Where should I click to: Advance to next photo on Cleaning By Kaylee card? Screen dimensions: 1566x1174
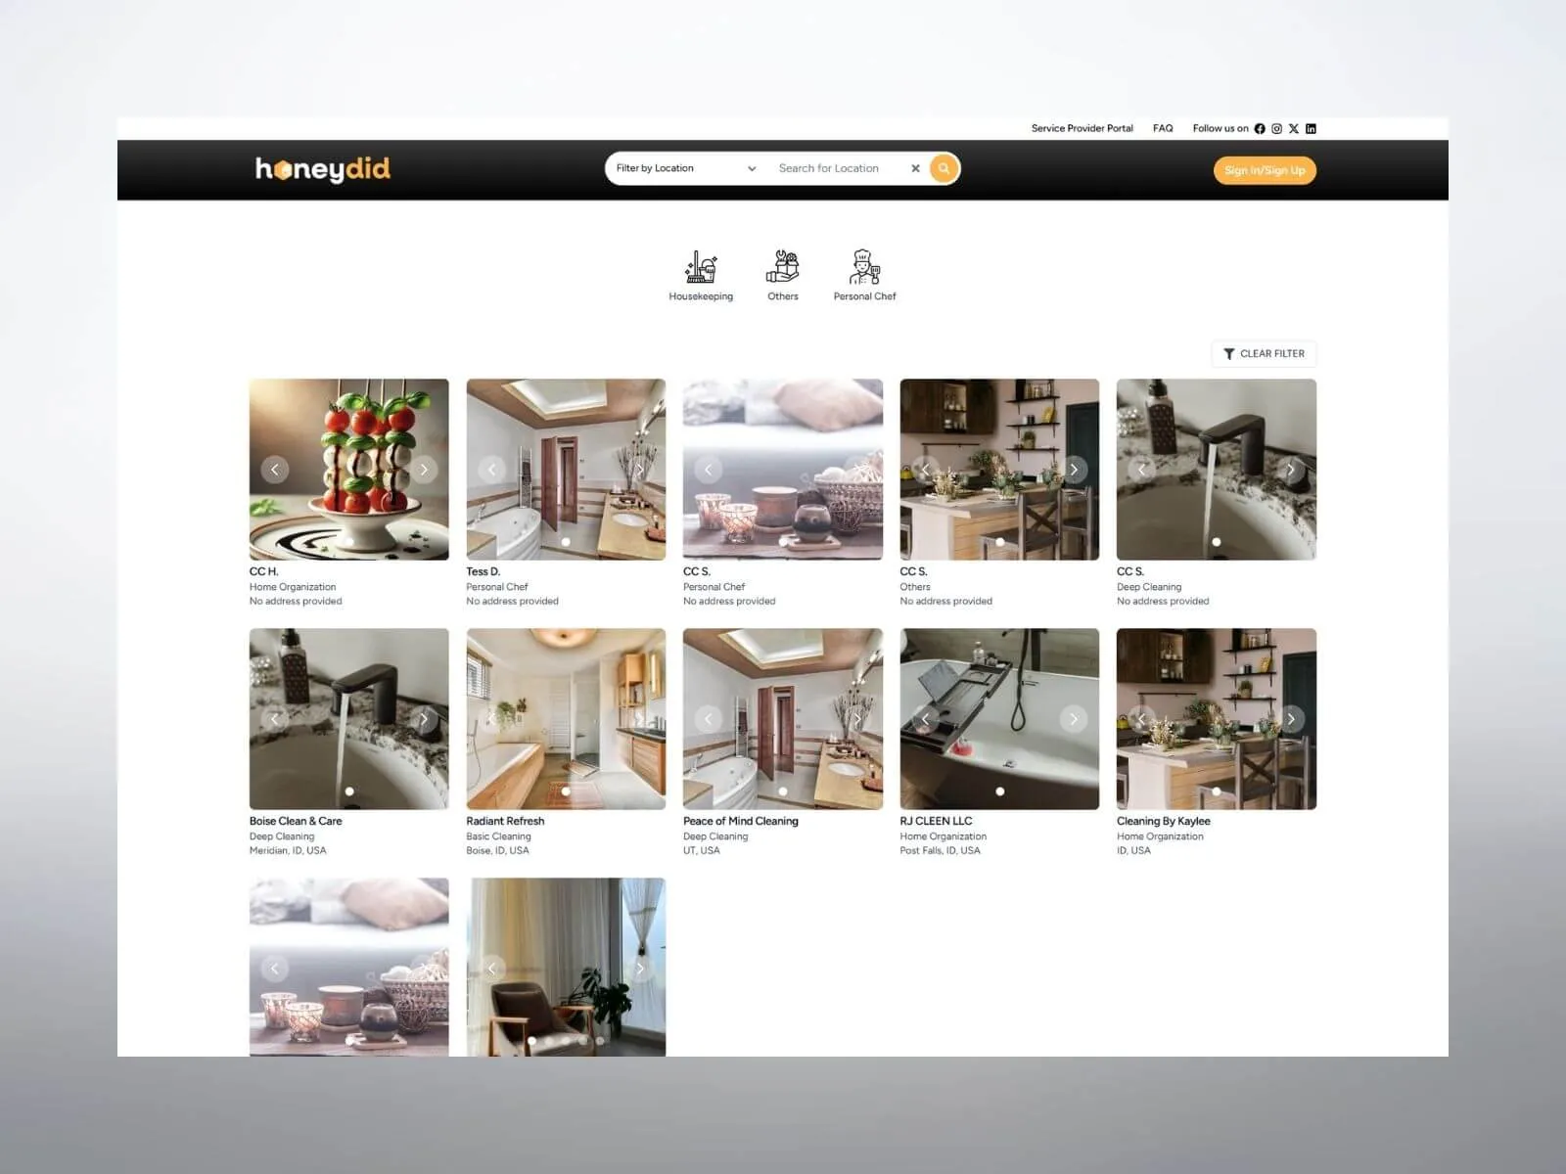[x=1291, y=719]
